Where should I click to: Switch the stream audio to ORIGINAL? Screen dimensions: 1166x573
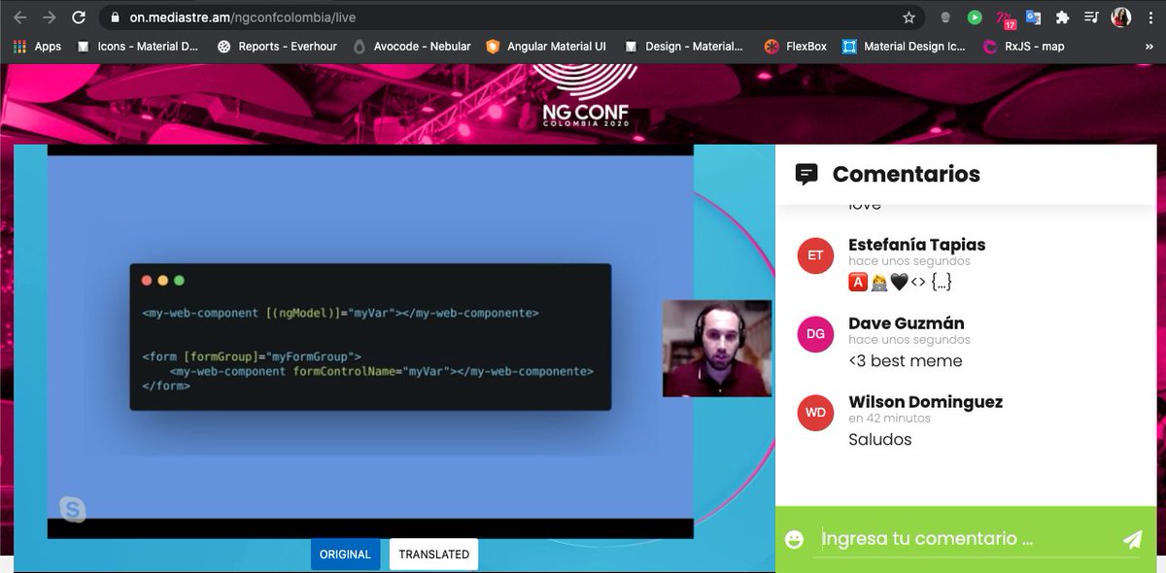point(345,555)
